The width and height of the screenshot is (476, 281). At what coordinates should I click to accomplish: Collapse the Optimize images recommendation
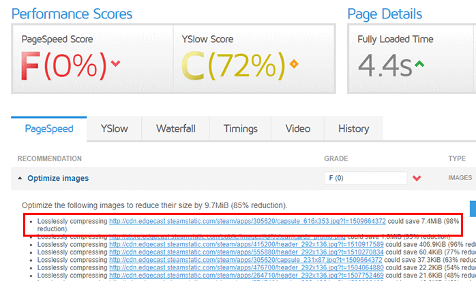[x=20, y=178]
